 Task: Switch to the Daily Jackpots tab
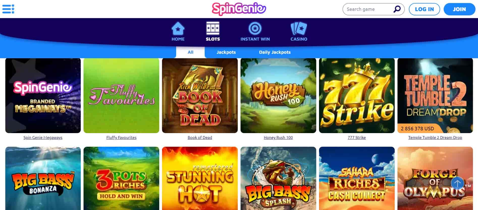tap(275, 52)
